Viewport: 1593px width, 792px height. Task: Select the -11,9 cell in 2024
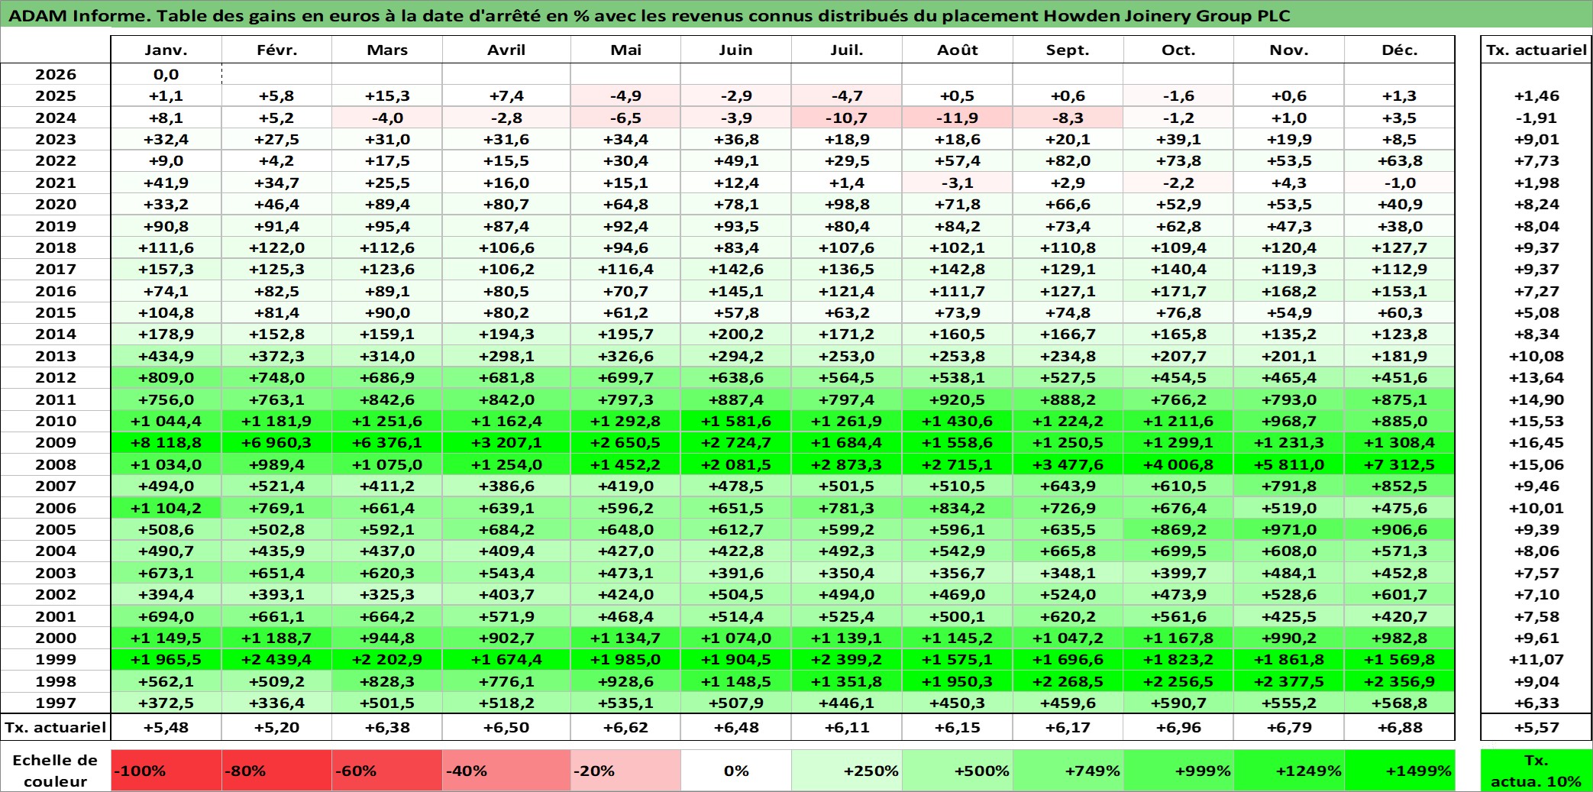point(958,118)
